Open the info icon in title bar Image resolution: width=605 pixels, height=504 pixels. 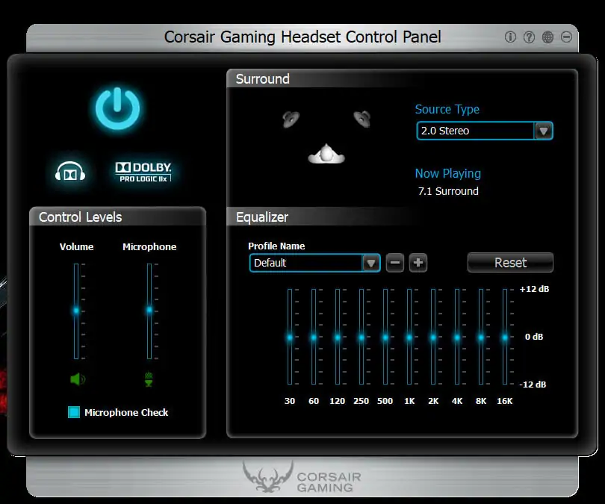(x=510, y=37)
